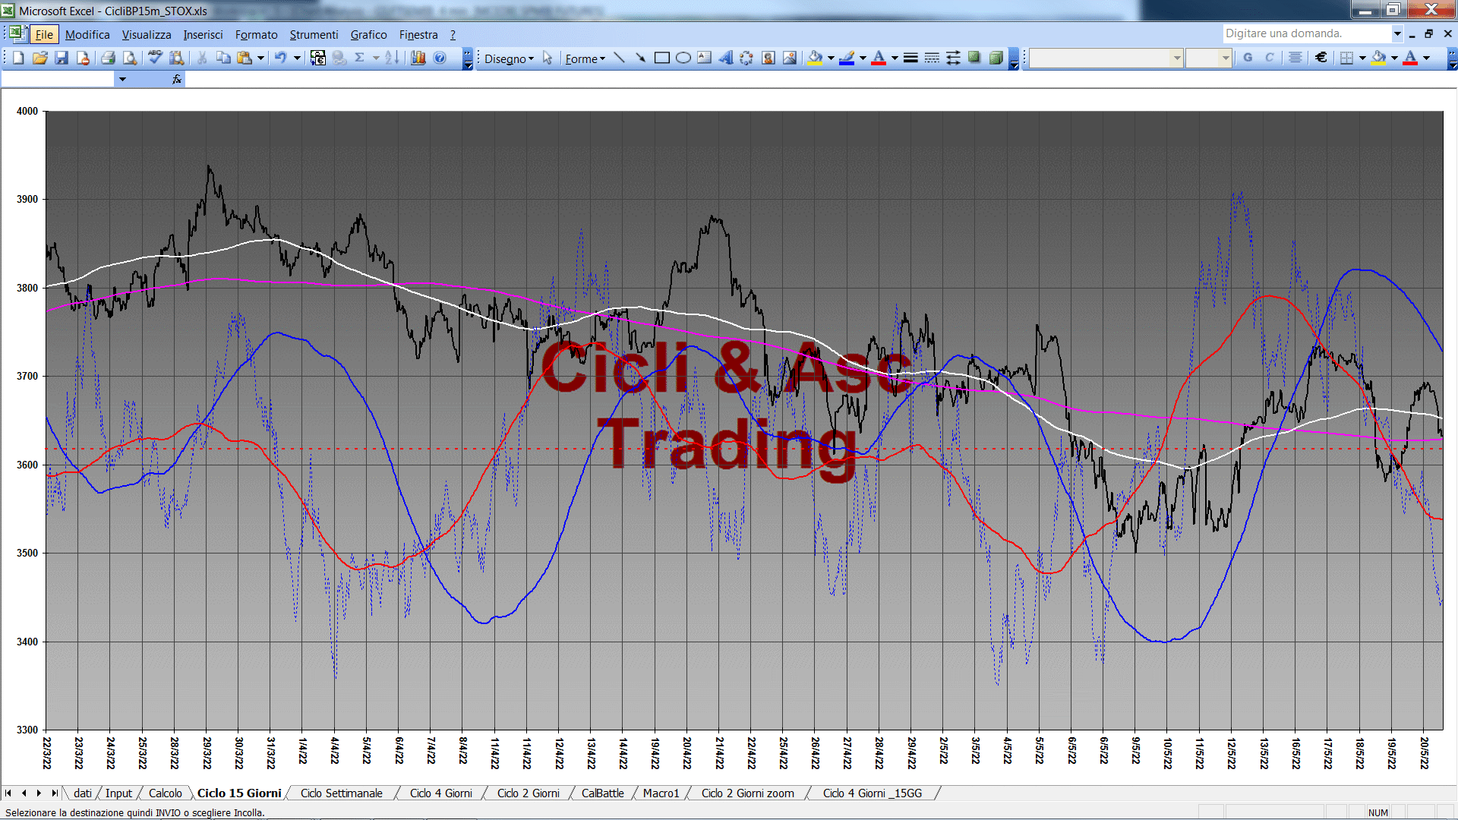Open the Chart Wizard icon
Screen dimensions: 1458x820
pos(418,58)
